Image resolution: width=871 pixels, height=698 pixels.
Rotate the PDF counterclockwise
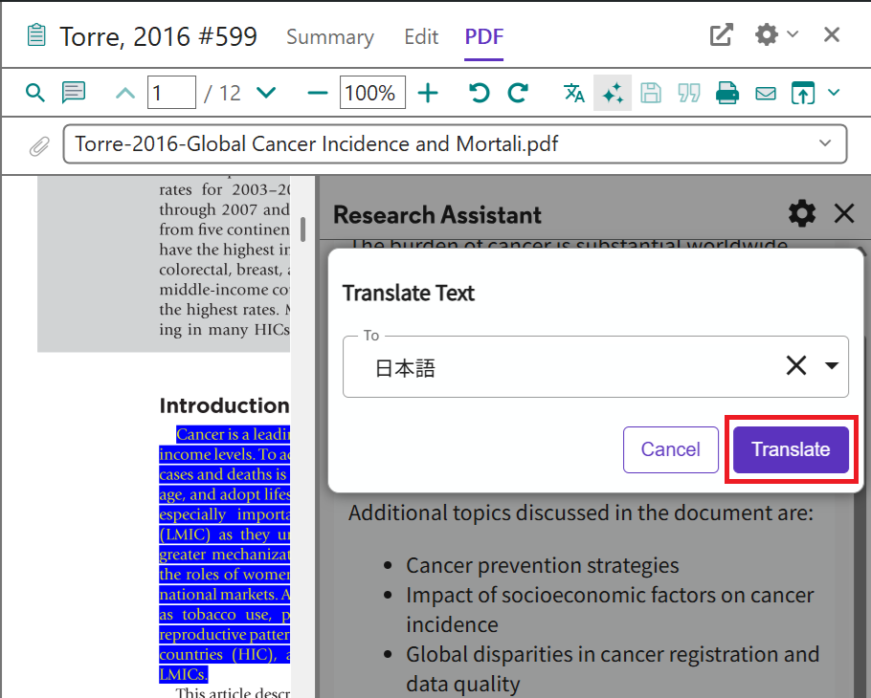pos(480,93)
